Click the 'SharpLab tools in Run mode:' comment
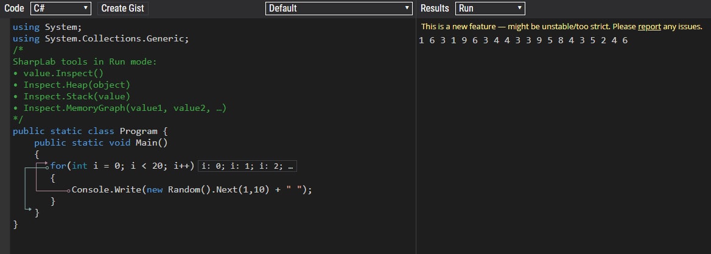 coord(85,62)
